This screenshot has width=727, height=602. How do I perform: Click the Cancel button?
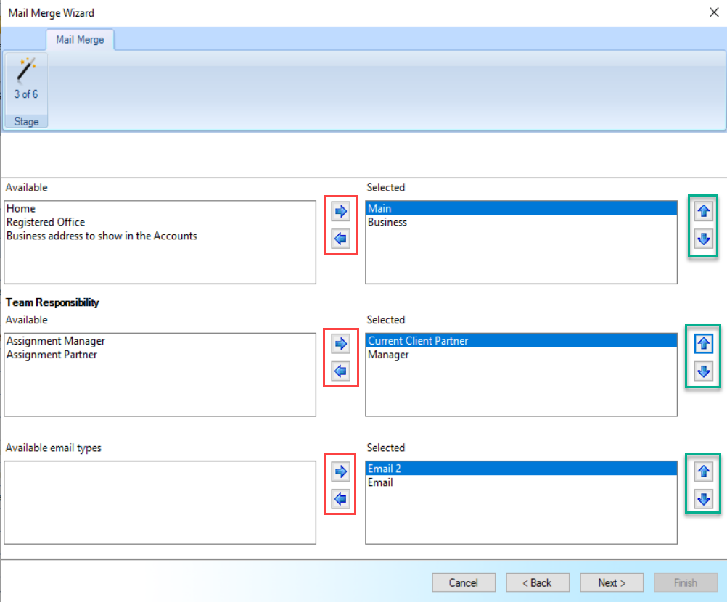tap(463, 582)
